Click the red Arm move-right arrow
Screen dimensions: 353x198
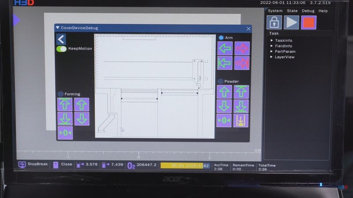[242, 48]
